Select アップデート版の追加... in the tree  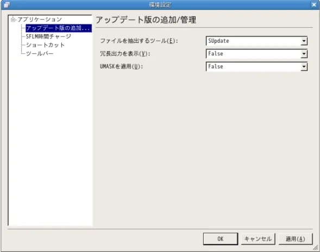tap(59, 28)
